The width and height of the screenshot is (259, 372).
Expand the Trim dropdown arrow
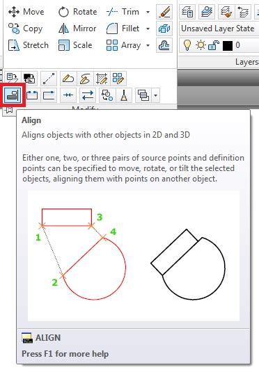[148, 12]
